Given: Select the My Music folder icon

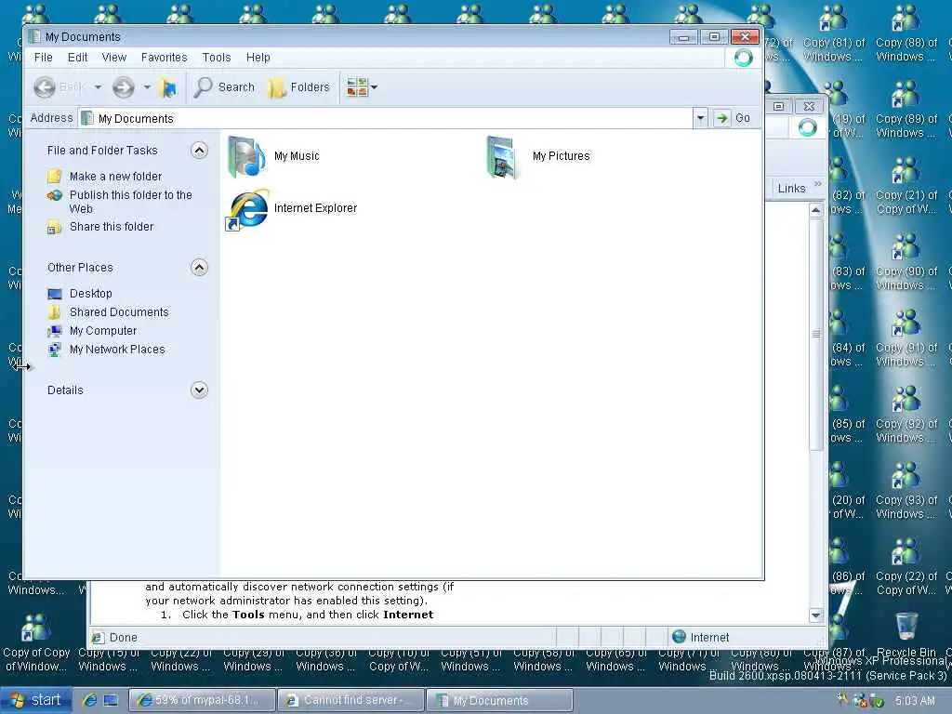Looking at the screenshot, I should 245,156.
